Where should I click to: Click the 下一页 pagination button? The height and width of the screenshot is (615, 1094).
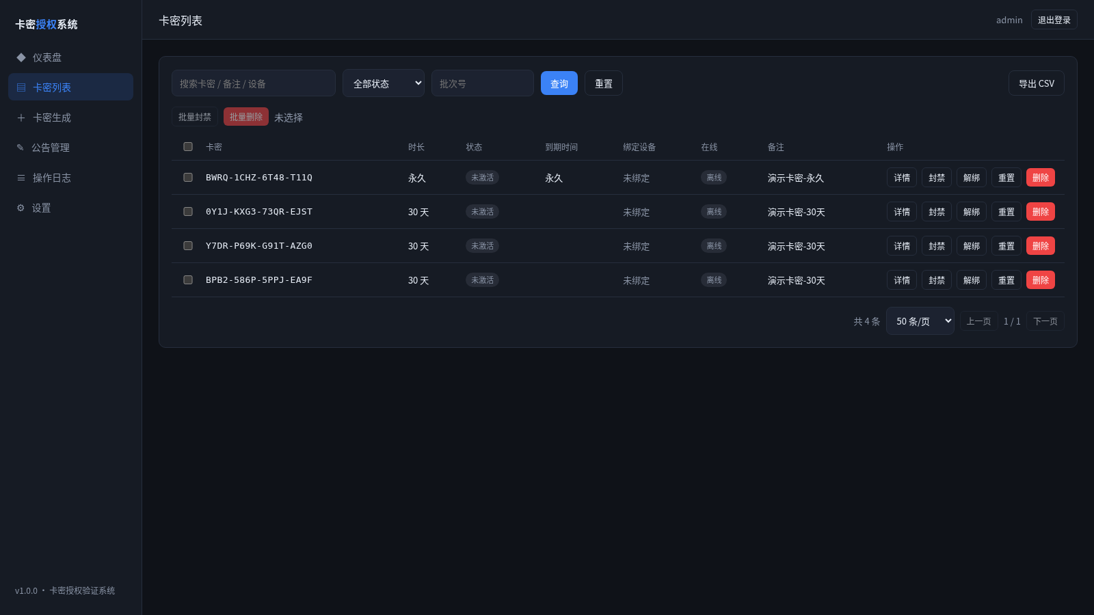tap(1045, 321)
